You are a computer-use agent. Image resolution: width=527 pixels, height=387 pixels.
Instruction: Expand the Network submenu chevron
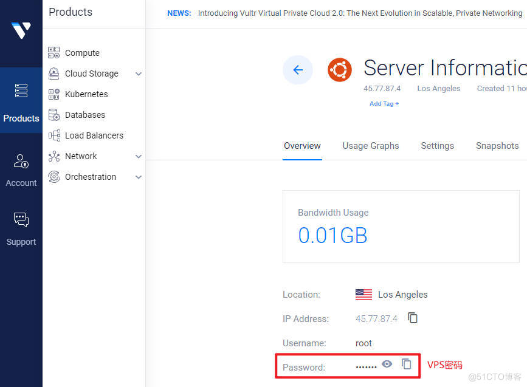[x=139, y=156]
